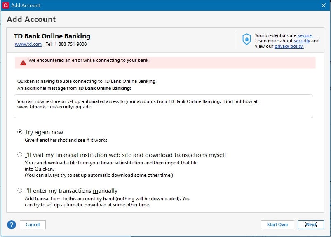The height and width of the screenshot is (237, 331).
Task: Choose download transactions myself option
Action: point(20,155)
